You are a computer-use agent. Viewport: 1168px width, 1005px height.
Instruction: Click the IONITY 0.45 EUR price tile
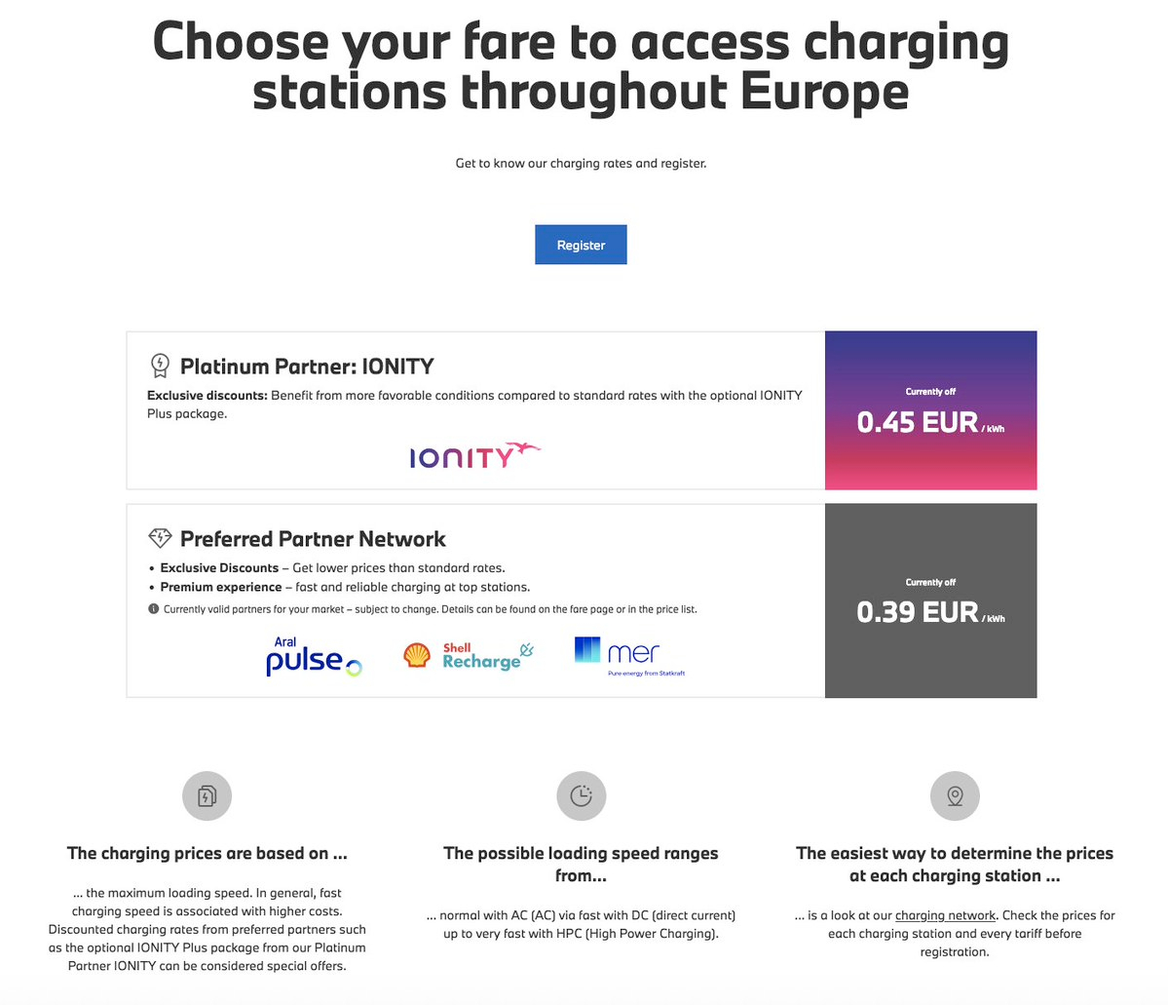tap(930, 410)
